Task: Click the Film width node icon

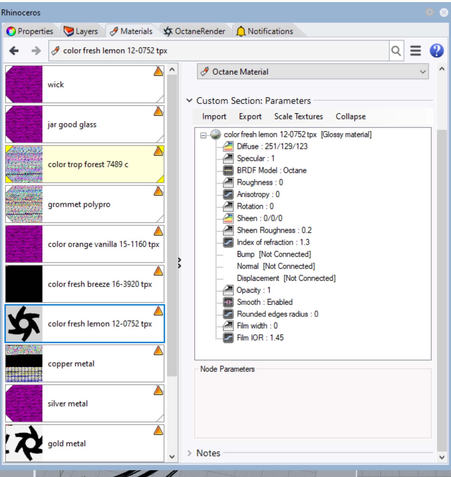Action: (x=228, y=326)
